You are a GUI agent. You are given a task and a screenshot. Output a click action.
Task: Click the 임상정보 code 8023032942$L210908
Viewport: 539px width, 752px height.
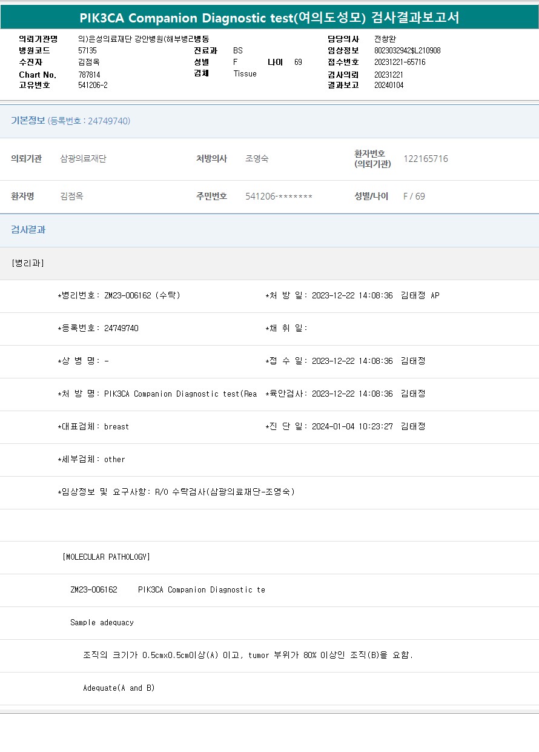click(407, 51)
